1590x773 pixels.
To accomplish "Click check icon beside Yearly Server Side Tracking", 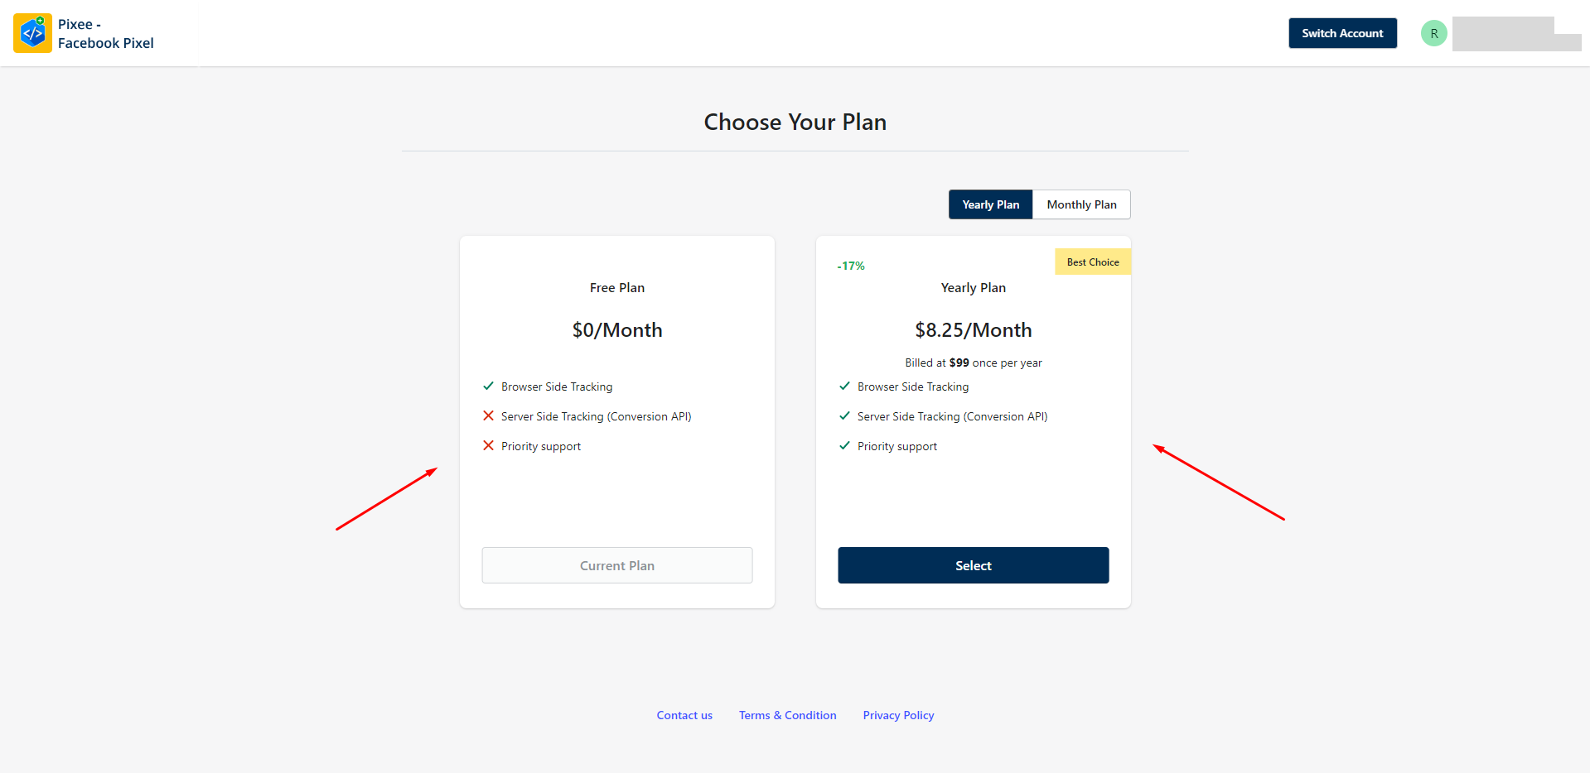I will point(844,415).
